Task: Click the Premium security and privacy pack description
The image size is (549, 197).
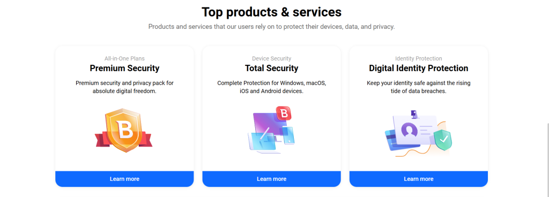Action: pos(124,87)
